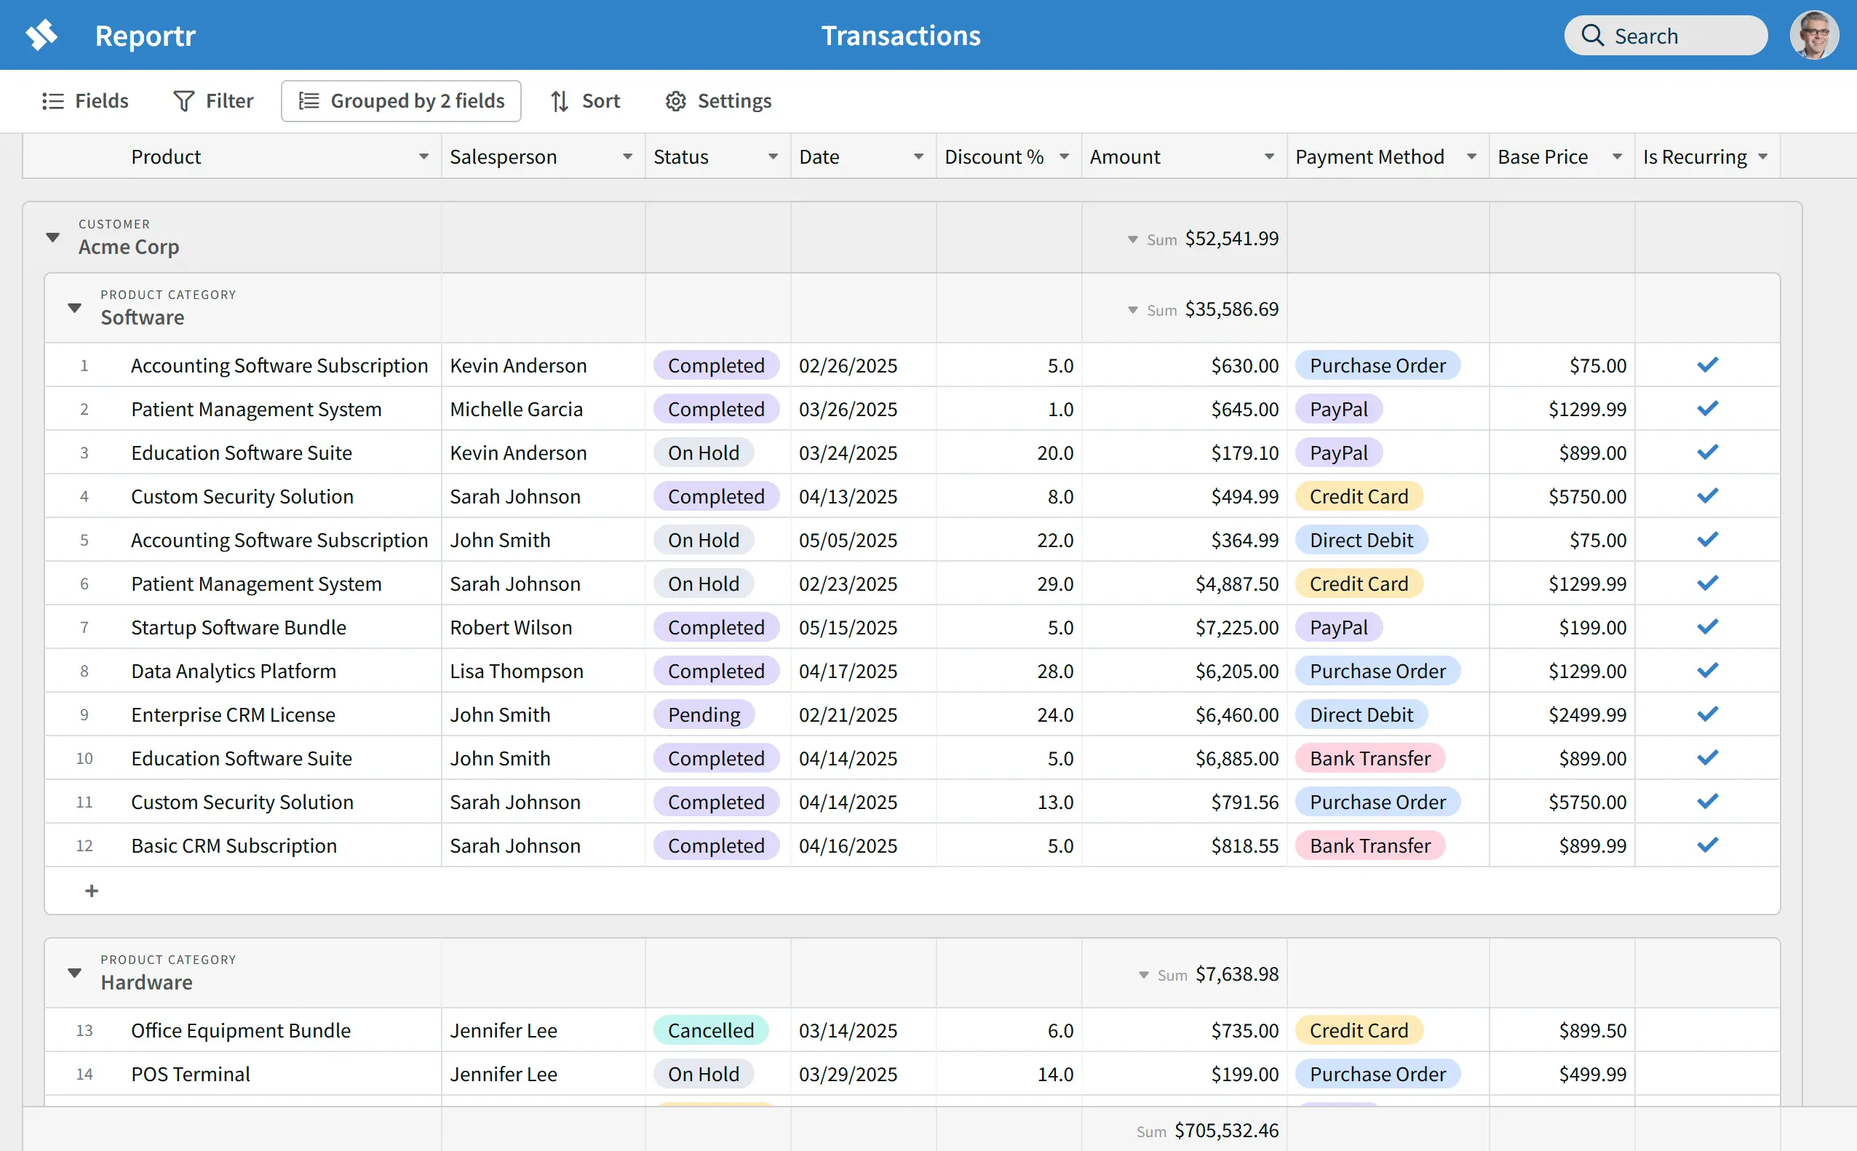Open Settings via gear icon
Image resolution: width=1857 pixels, height=1151 pixels.
675,101
